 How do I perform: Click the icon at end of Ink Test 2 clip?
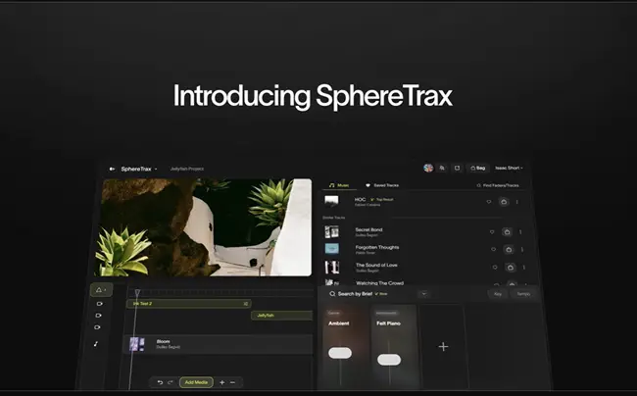point(245,304)
